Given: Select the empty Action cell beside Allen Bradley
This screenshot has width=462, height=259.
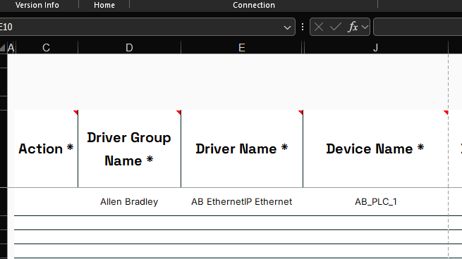Looking at the screenshot, I should click(x=46, y=202).
